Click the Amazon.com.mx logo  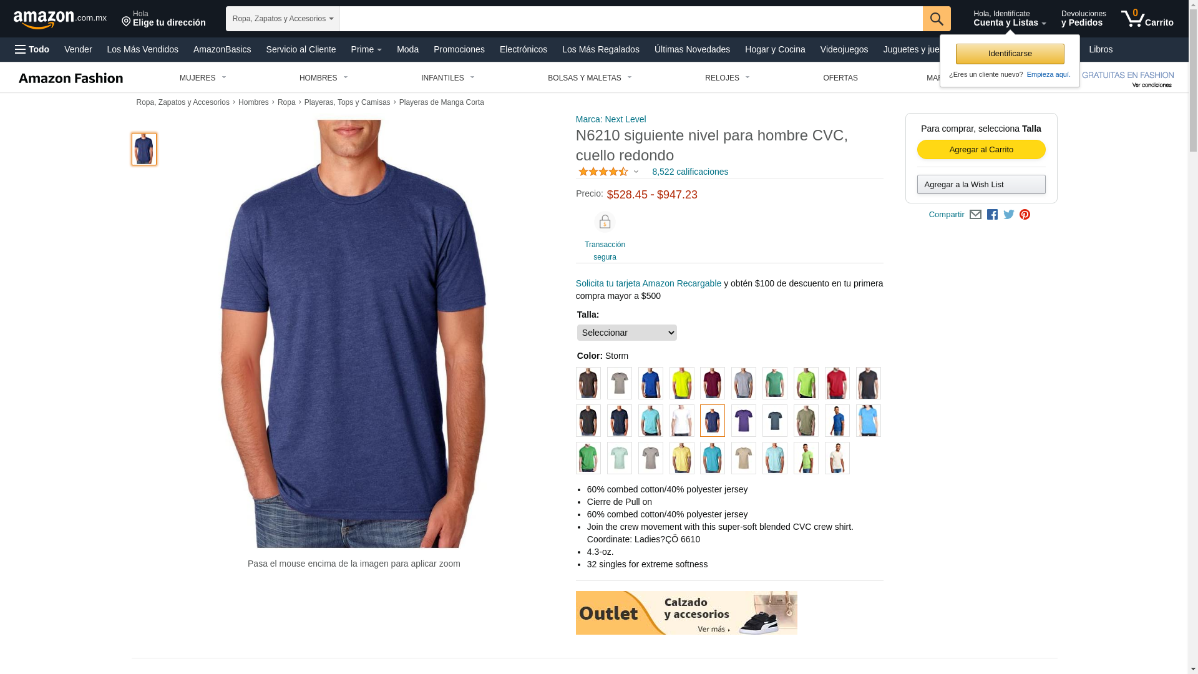[60, 19]
